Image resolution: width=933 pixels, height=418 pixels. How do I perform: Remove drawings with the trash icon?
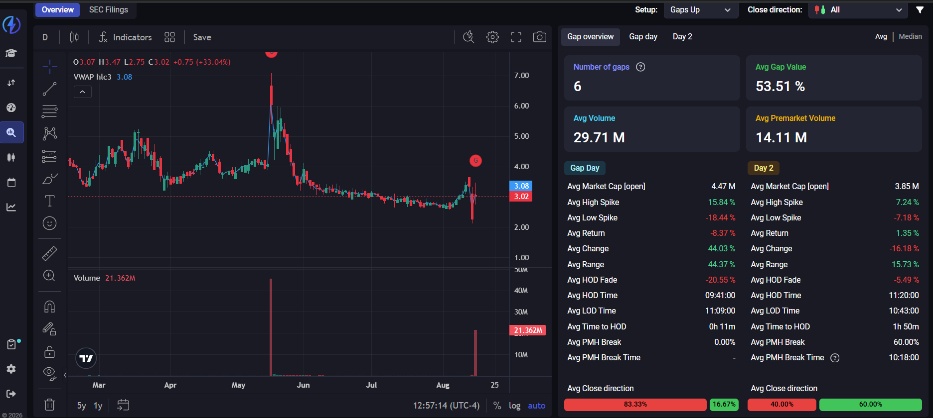point(49,405)
